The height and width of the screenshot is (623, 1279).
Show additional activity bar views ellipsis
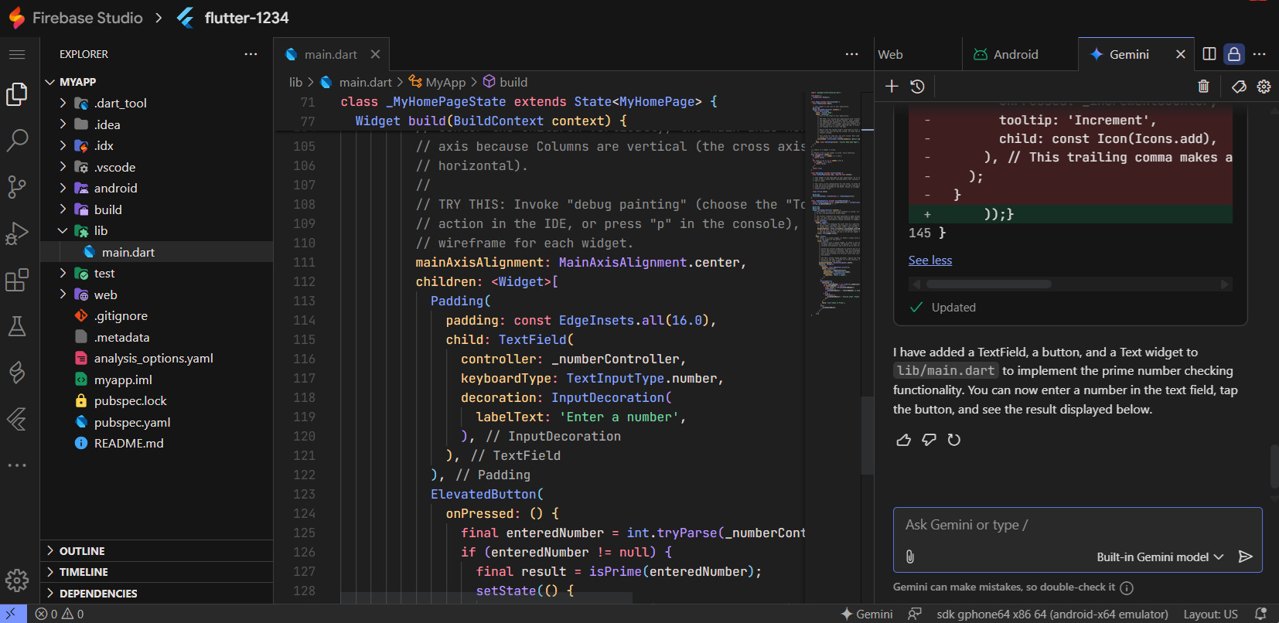click(x=17, y=465)
